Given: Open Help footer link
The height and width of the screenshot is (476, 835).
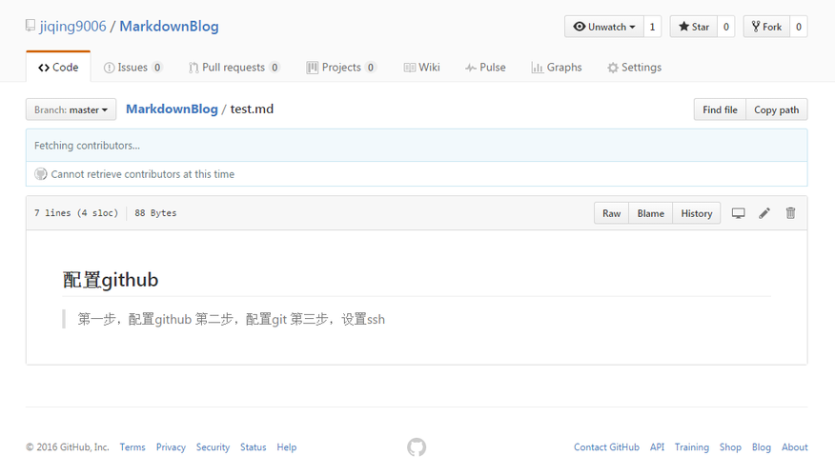Looking at the screenshot, I should [x=287, y=447].
